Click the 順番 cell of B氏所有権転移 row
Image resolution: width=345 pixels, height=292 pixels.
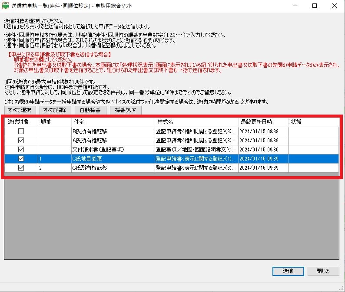click(54, 131)
